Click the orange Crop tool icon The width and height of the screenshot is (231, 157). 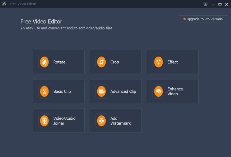(x=101, y=62)
